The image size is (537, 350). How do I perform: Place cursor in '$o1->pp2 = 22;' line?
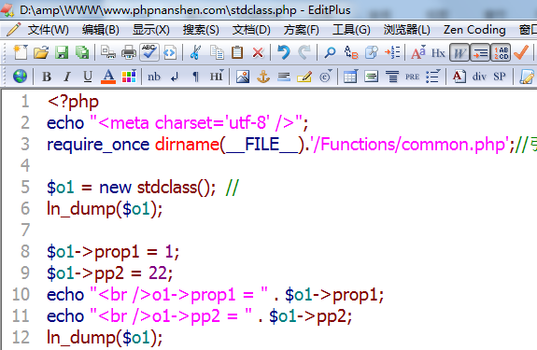[109, 273]
